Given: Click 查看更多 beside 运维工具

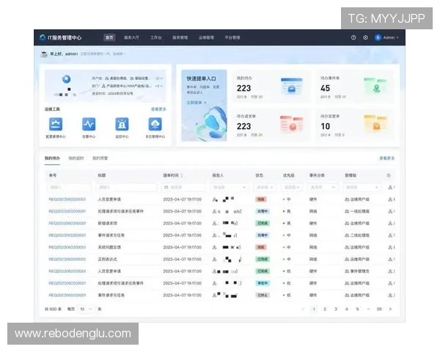Looking at the screenshot, I should click(x=158, y=109).
